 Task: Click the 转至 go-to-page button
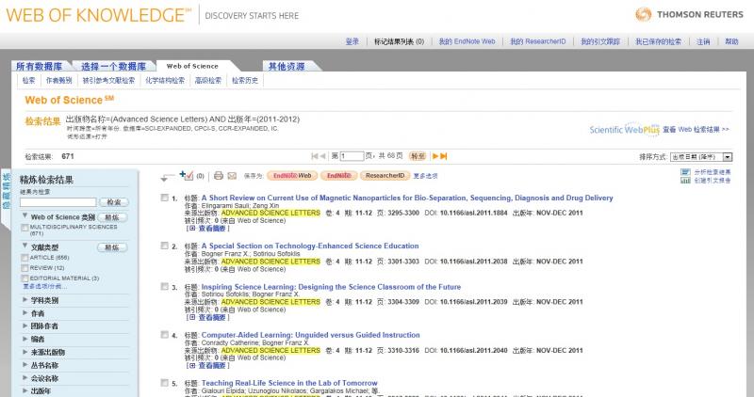[418, 156]
